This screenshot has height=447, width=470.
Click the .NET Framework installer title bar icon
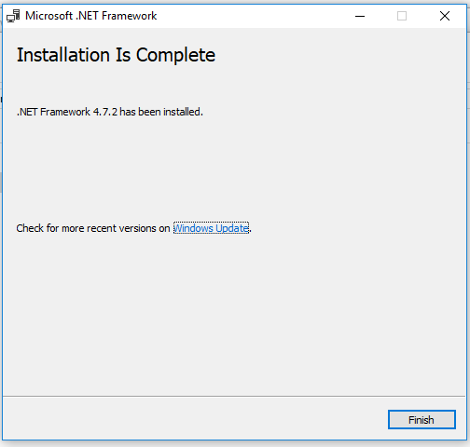pyautogui.click(x=13, y=16)
